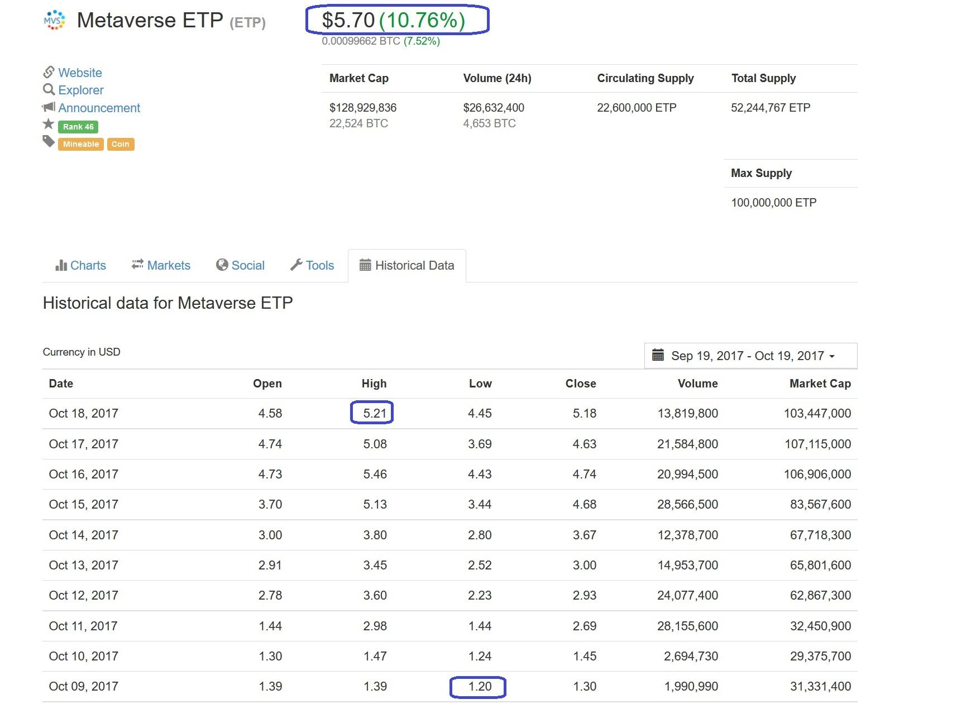Click the wrench icon on Tools tab
Image resolution: width=971 pixels, height=704 pixels.
tap(296, 265)
